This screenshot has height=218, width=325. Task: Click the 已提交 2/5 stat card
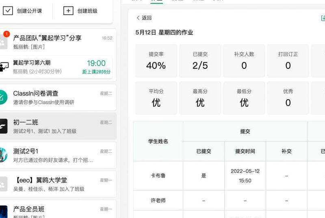[200, 61]
